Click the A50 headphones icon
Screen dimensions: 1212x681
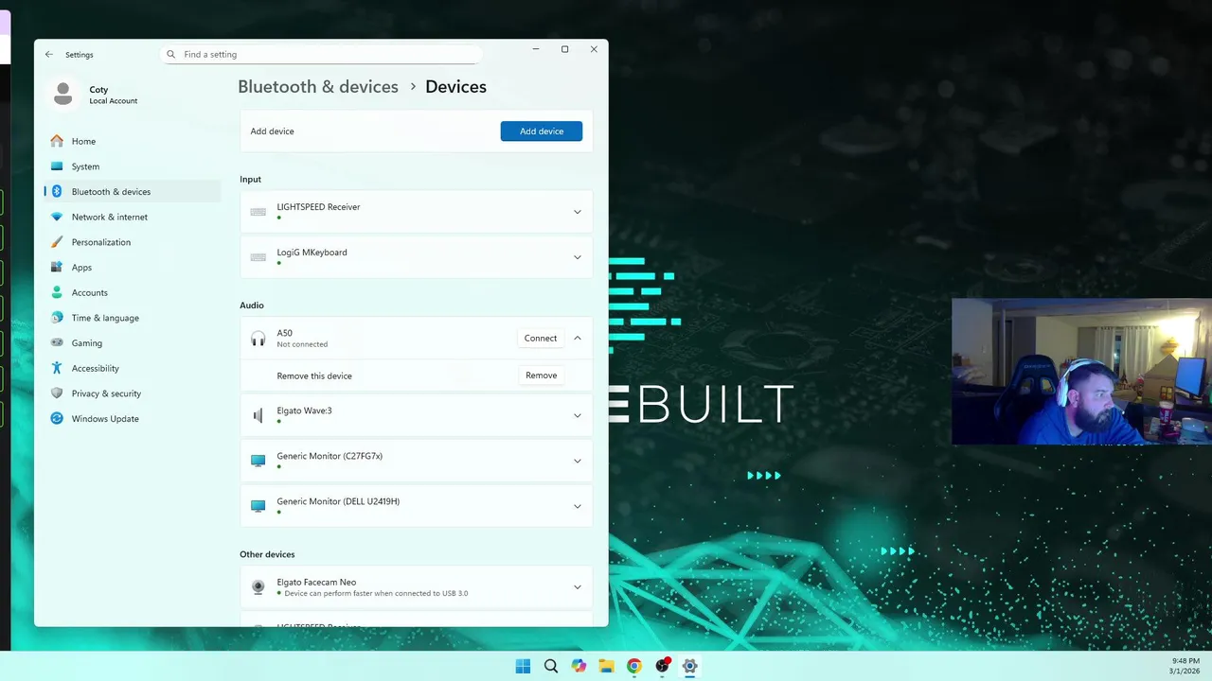pos(258,339)
